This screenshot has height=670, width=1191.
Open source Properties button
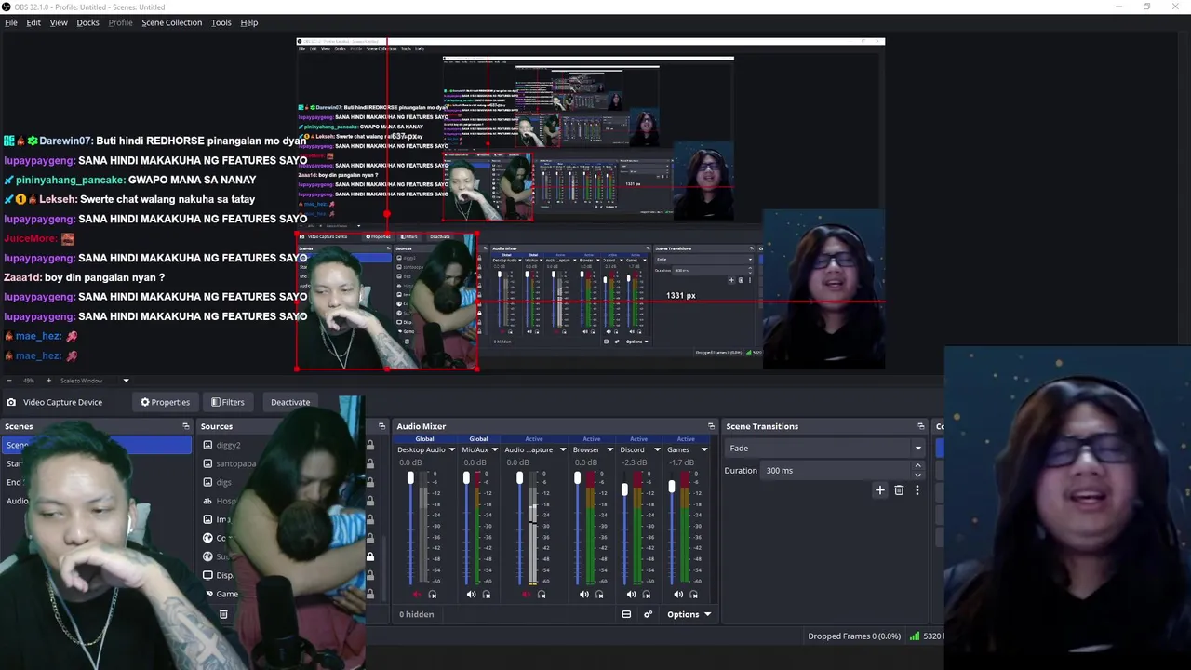(x=165, y=402)
